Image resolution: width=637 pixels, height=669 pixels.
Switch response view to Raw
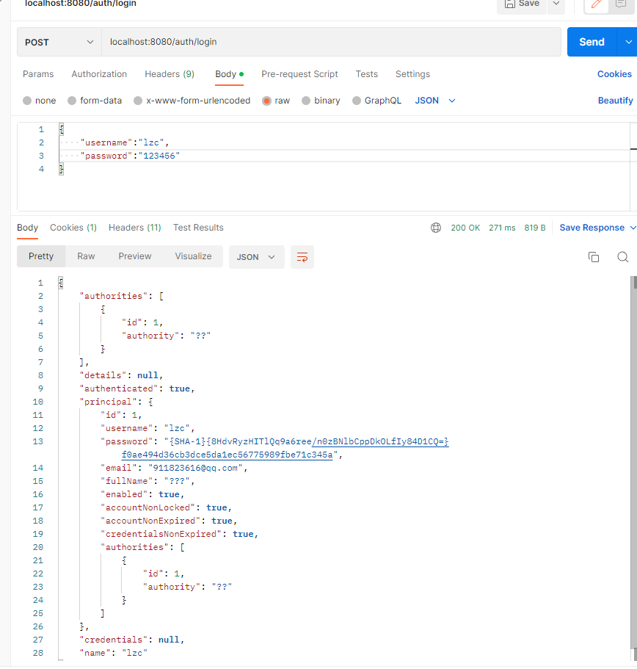(86, 256)
